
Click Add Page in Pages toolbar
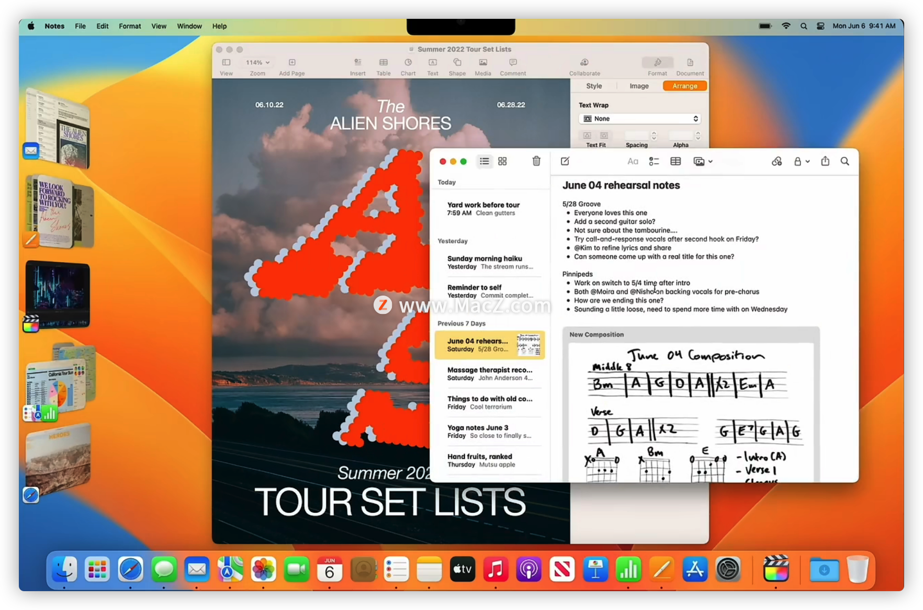point(292,67)
